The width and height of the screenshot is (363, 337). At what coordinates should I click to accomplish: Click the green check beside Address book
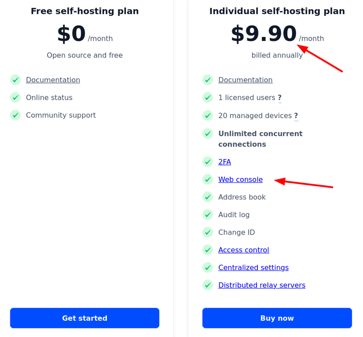point(208,197)
